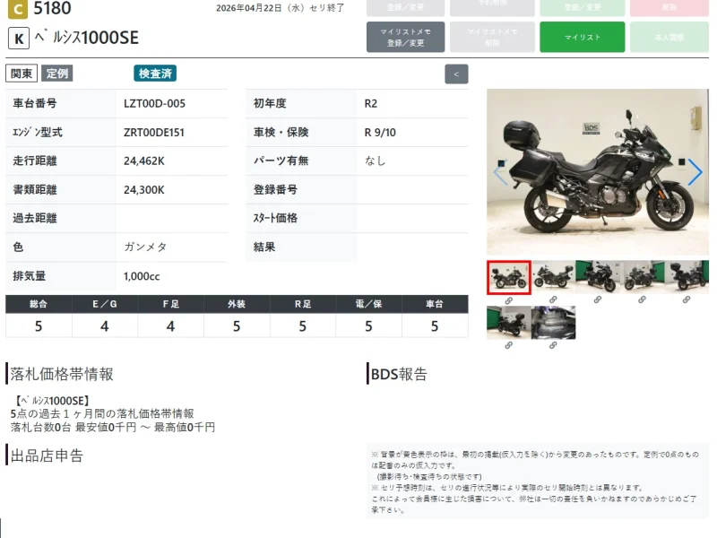This screenshot has width=717, height=538.
Task: Click the 'K' maker badge beside model name
Action: pos(19,39)
